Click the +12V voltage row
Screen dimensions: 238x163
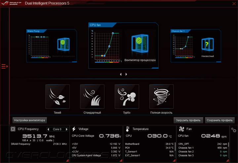[x=96, y=144]
